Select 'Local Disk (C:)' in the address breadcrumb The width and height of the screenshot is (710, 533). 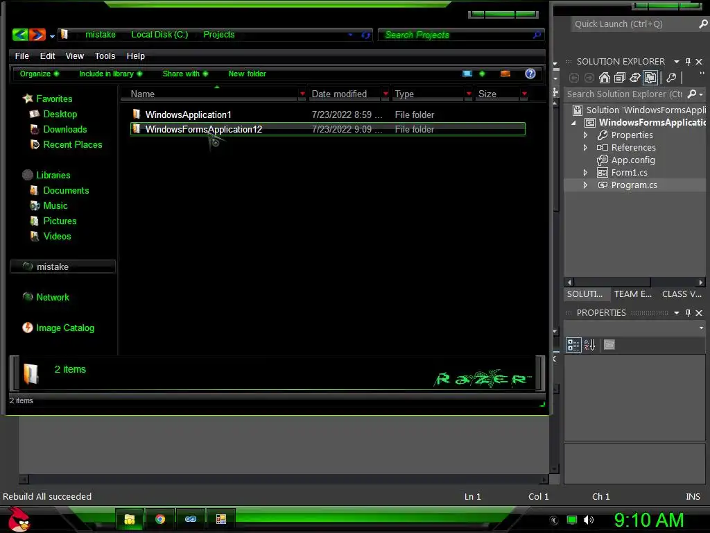click(159, 35)
